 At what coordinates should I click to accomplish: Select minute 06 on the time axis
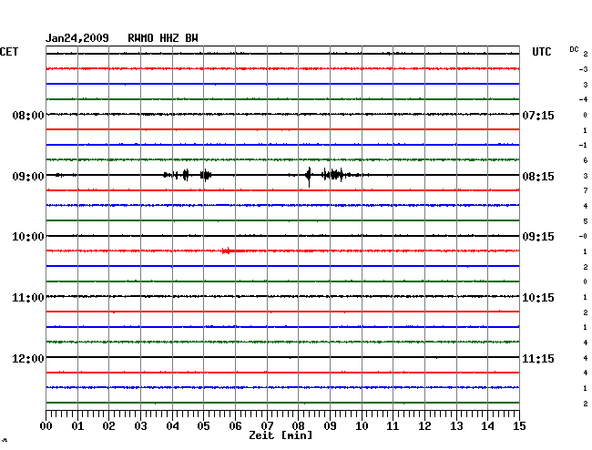point(235,426)
